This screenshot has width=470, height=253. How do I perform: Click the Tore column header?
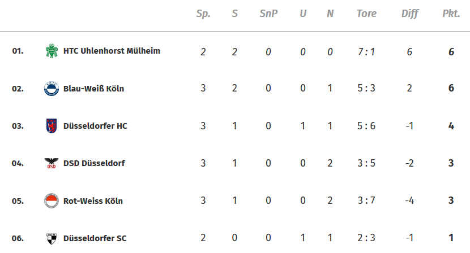(366, 14)
